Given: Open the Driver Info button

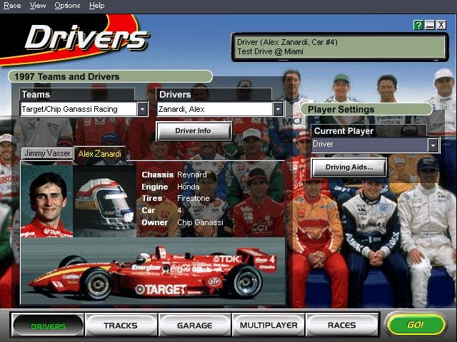Looking at the screenshot, I should click(x=194, y=131).
